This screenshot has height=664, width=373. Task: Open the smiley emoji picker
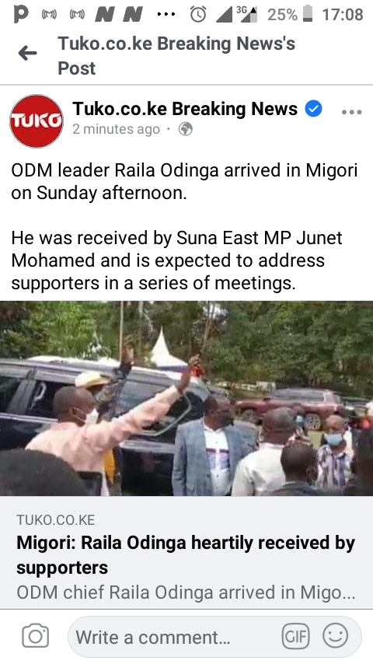[x=336, y=636]
